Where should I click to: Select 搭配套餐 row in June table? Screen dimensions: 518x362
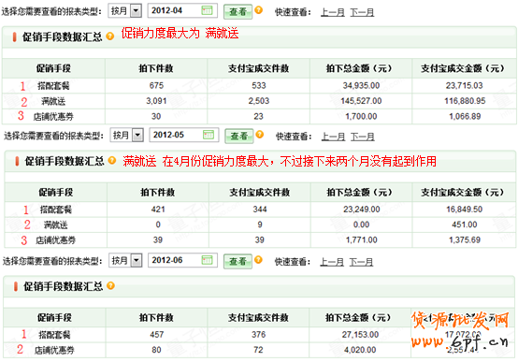click(259, 335)
